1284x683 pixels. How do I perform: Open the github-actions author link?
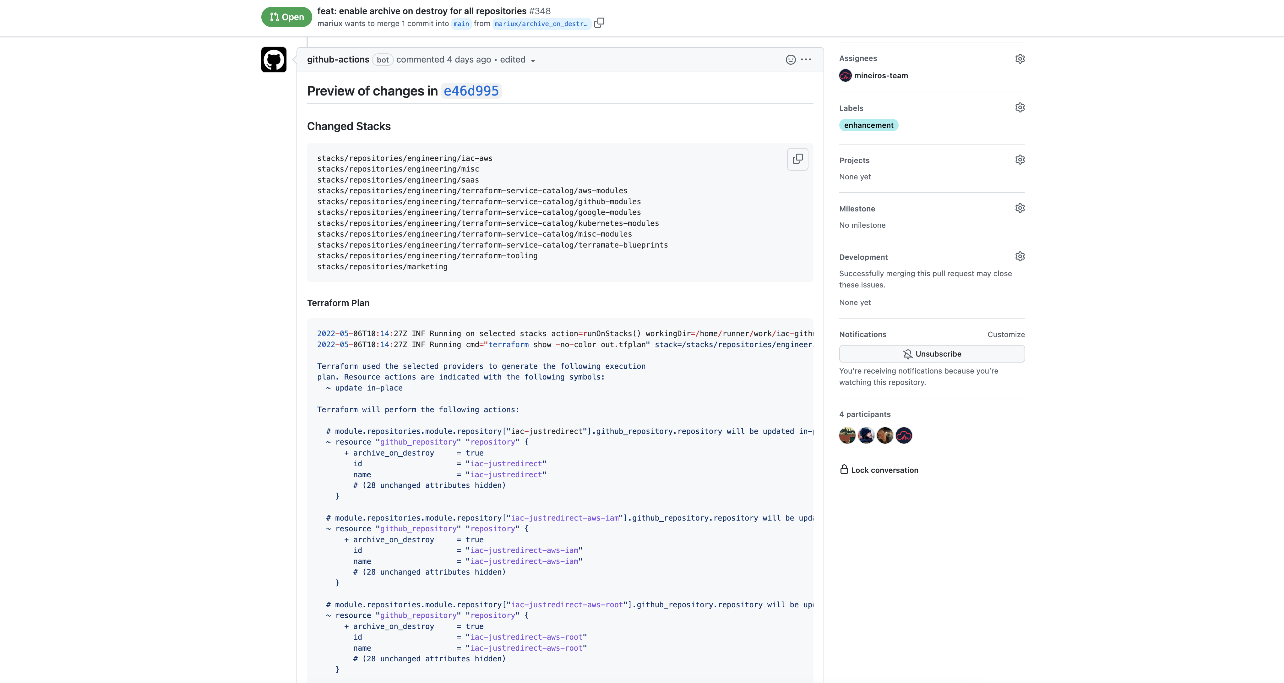(x=338, y=60)
